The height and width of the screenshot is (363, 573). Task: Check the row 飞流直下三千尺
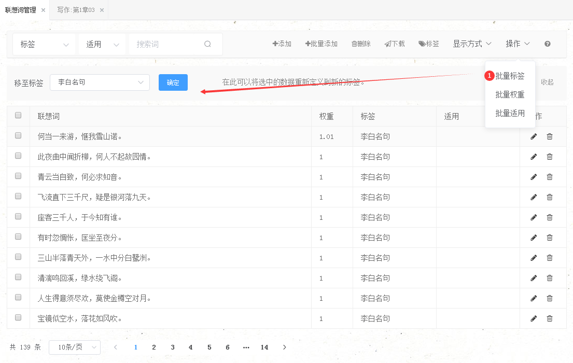[18, 196]
